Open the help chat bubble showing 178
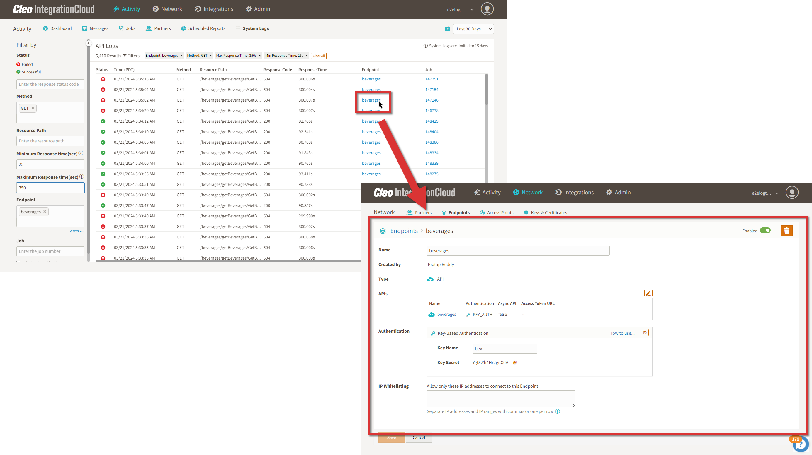Screen dimensions: 812x455 (x=800, y=444)
